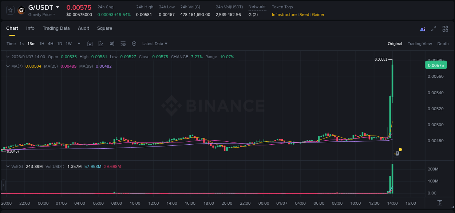Click the star favorite icon beside the pair
Screen dimensions: 455x213
tap(10, 10)
